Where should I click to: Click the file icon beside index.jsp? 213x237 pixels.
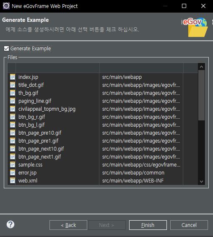(13, 77)
